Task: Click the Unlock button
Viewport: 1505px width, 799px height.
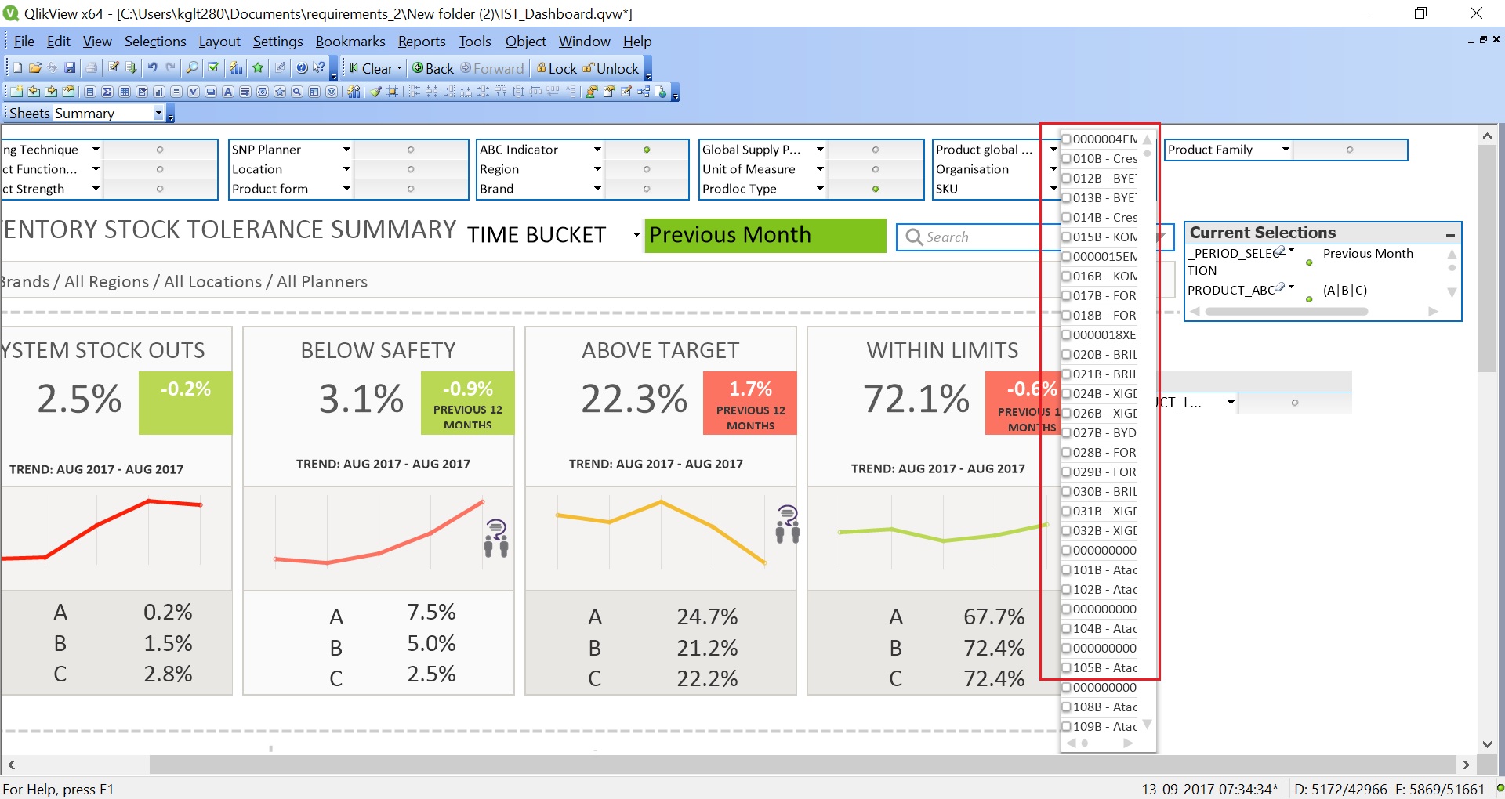Action: (611, 68)
